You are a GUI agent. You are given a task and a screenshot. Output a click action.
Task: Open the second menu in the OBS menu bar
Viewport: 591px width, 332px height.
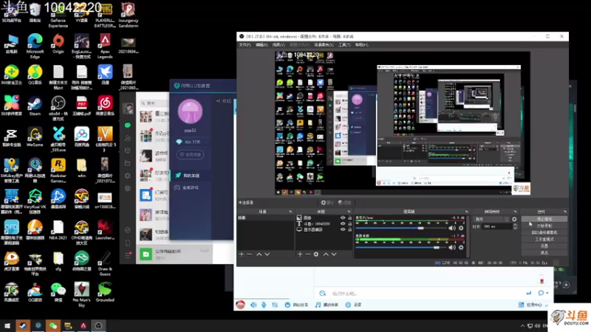pos(262,45)
